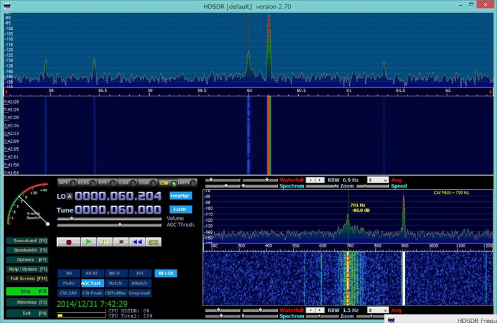
Task: Adjust the AGC Thresh. slider
Action: pos(109,225)
